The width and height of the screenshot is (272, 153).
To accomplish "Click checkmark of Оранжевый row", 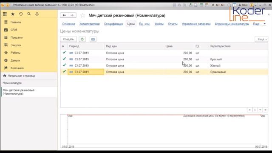I will [x=64, y=71].
